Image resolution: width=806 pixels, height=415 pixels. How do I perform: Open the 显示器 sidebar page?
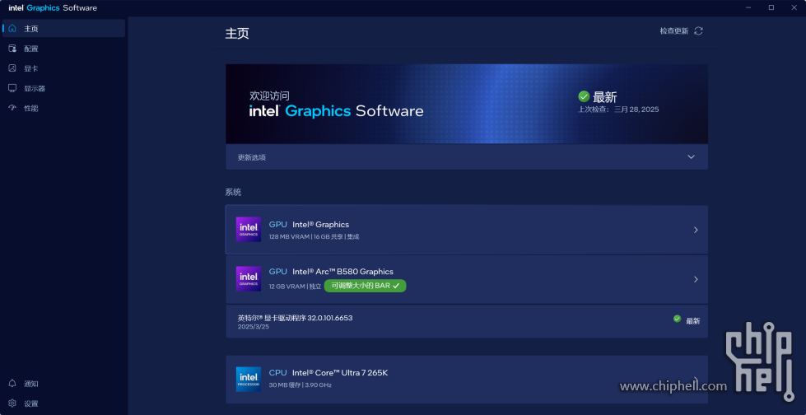pos(63,88)
